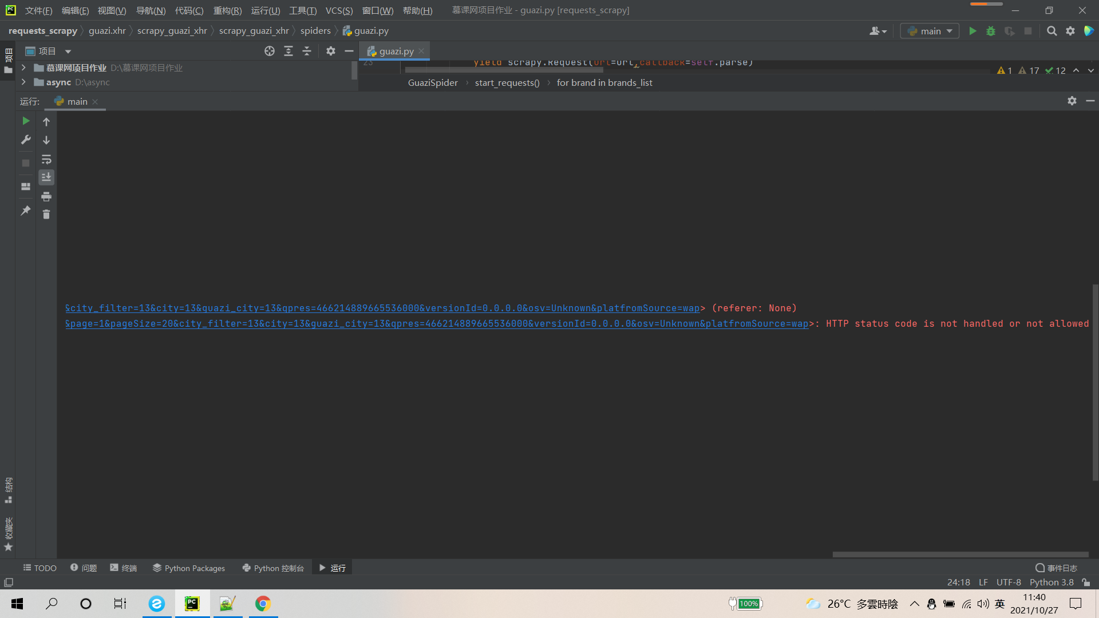1099x618 pixels.
Task: Click the Debug bug icon in top toolbar
Action: pos(991,31)
